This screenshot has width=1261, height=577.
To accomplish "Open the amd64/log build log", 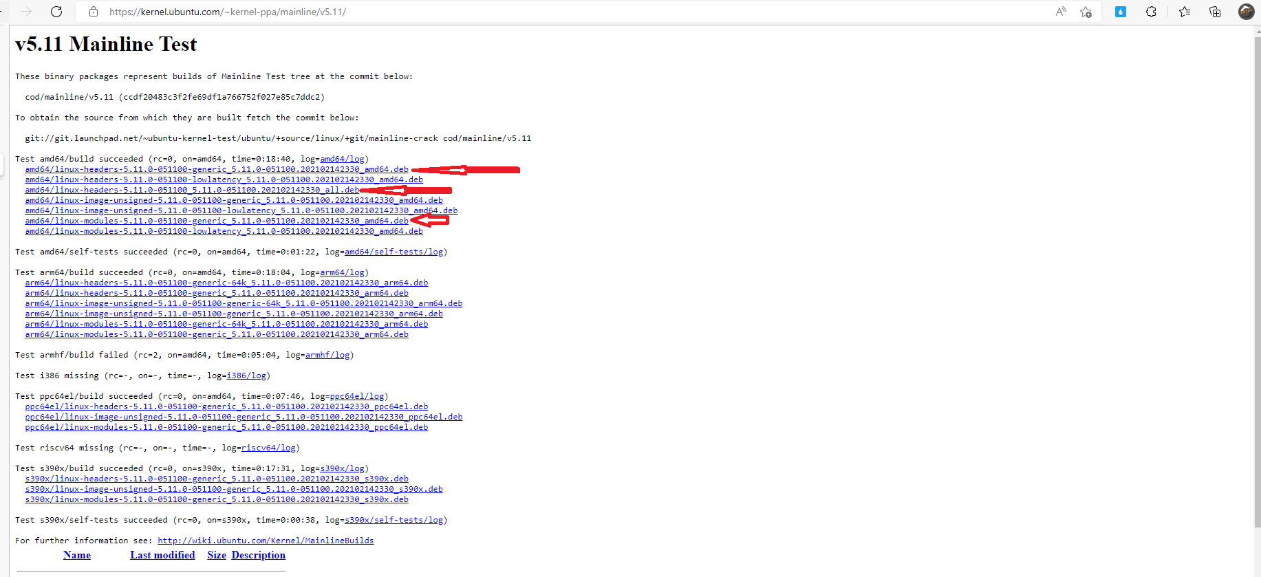I will point(342,159).
